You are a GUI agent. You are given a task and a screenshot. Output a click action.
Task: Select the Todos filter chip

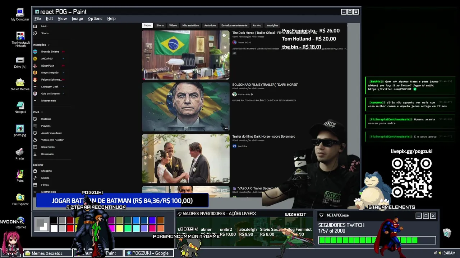click(147, 25)
